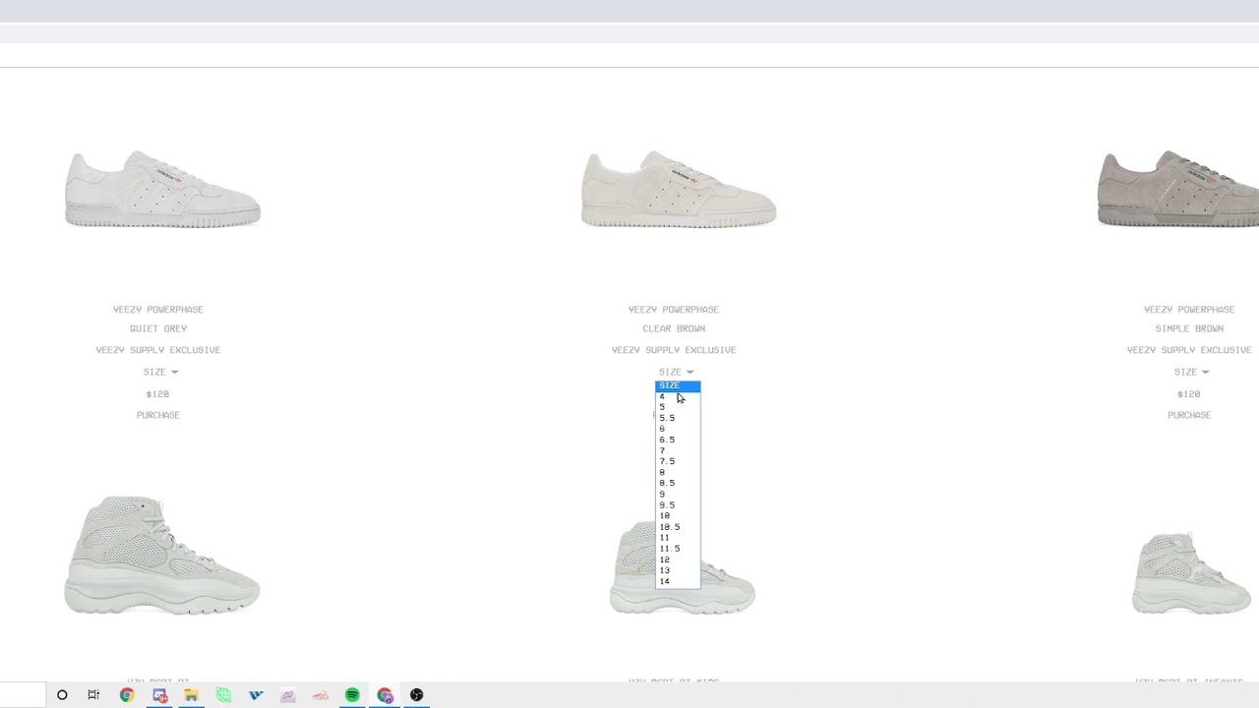
Task: Click Purchase under Simple Brown Powerphase
Action: [1189, 415]
